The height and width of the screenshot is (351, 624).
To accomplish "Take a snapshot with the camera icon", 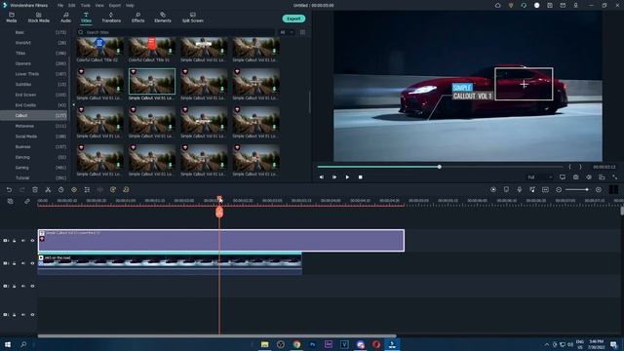I will point(576,177).
